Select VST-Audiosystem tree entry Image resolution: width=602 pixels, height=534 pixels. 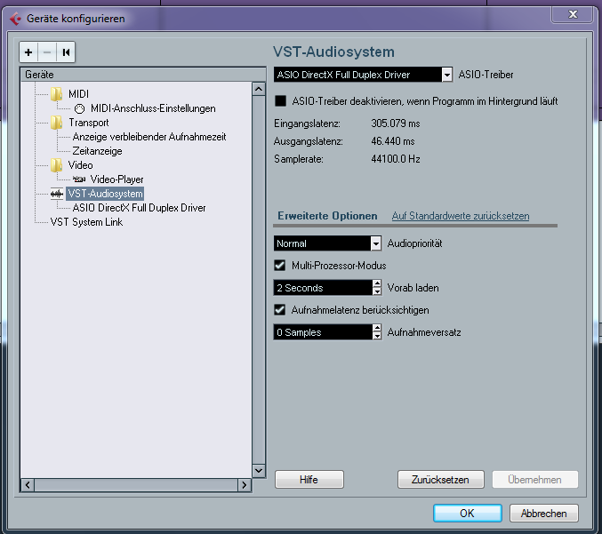(105, 194)
